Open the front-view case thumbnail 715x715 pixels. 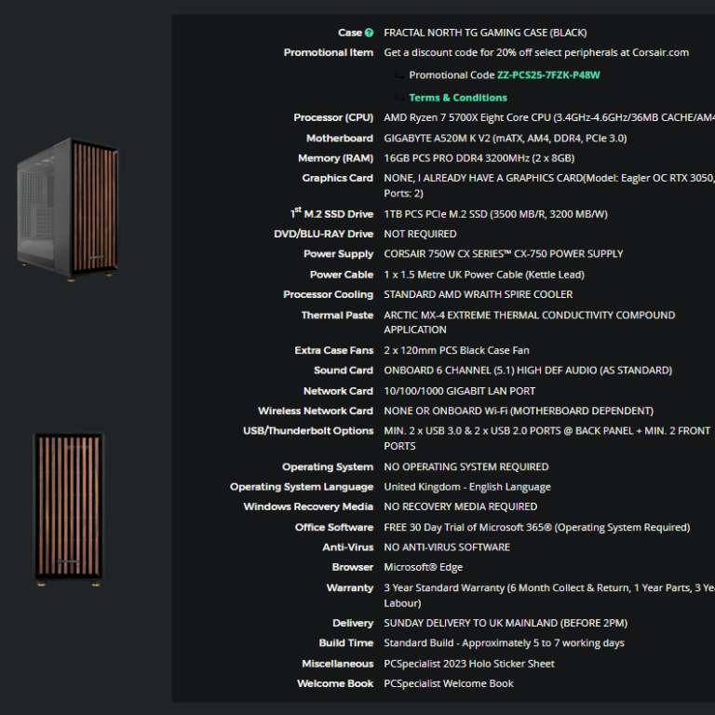(x=69, y=509)
